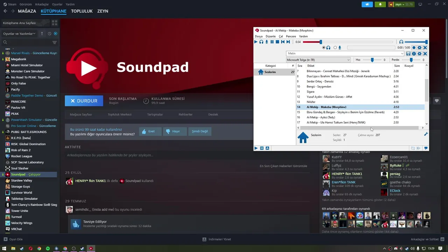The height and width of the screenshot is (252, 448).
Task: Open recorder settings gear in Soundpad
Action: (420, 48)
